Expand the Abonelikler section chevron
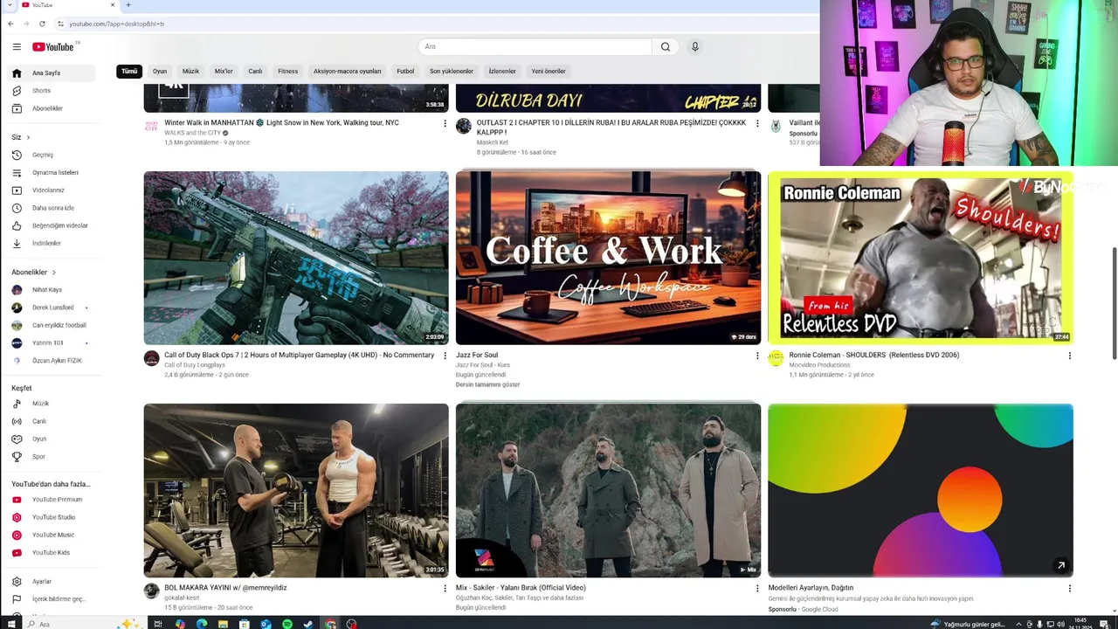Image resolution: width=1118 pixels, height=629 pixels. tap(53, 272)
